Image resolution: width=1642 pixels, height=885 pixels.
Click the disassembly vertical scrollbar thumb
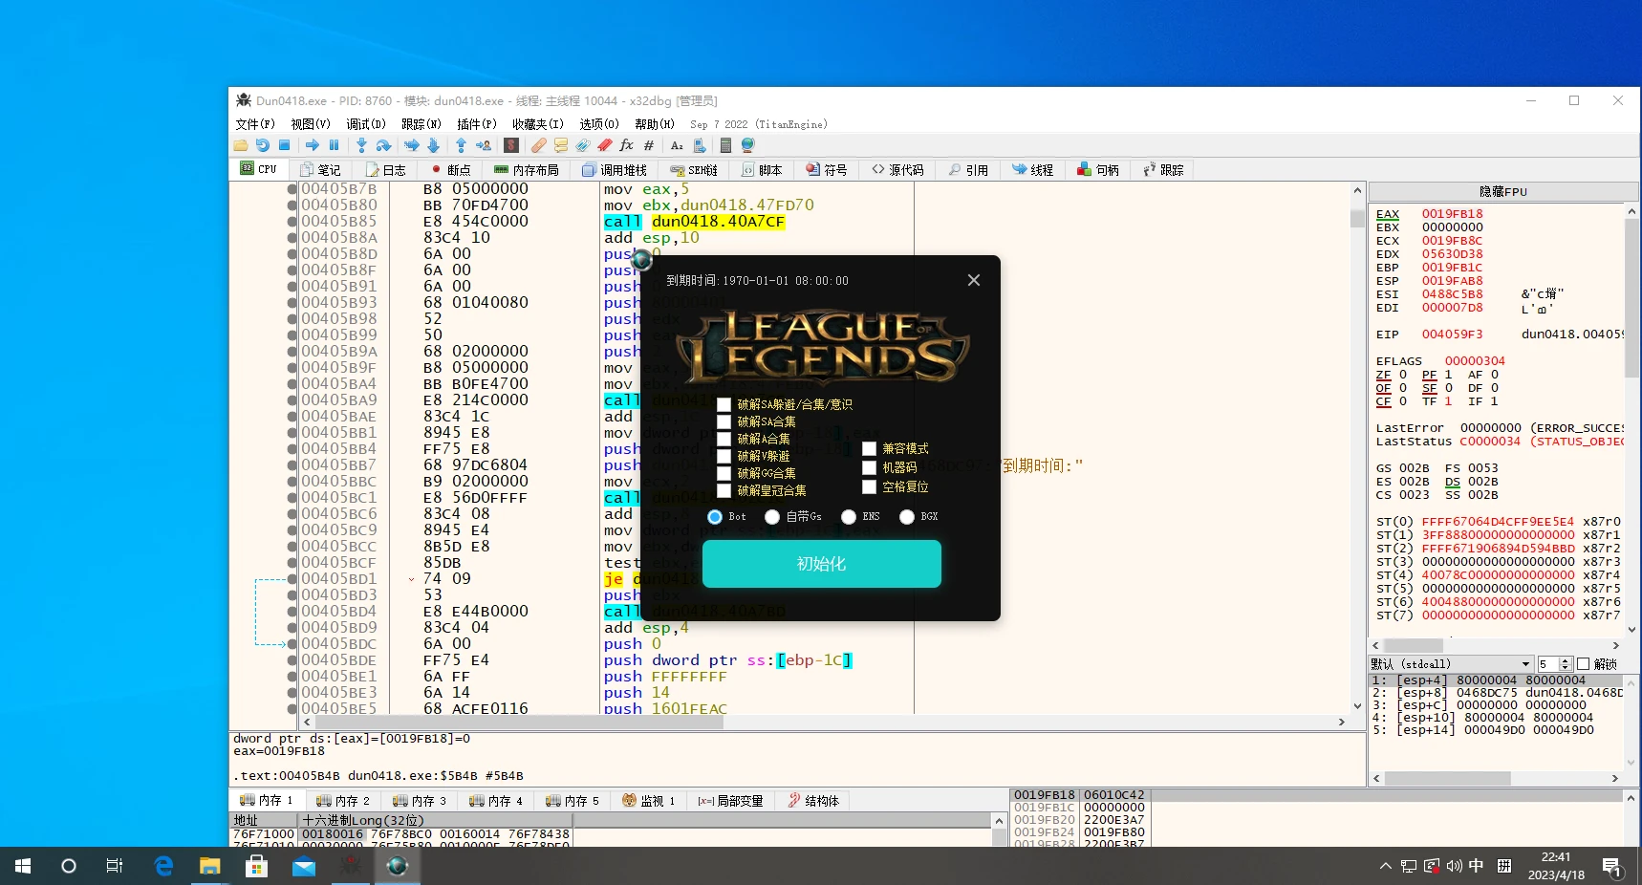coord(1357,219)
